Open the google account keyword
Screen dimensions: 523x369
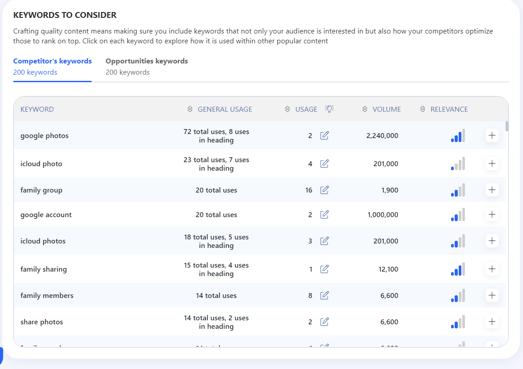pyautogui.click(x=46, y=214)
